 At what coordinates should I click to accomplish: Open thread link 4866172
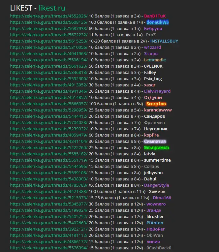49,242
